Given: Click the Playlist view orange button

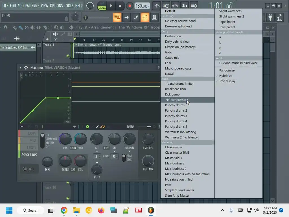Looking at the screenshot, I should 117,18.
